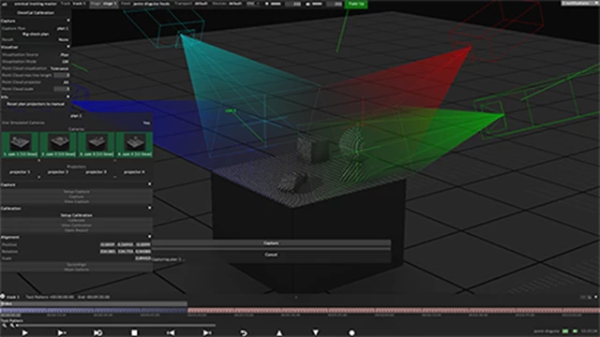This screenshot has width=600, height=337.
Task: Toggle the Use Simulated Cameras Yes option
Action: [x=146, y=123]
